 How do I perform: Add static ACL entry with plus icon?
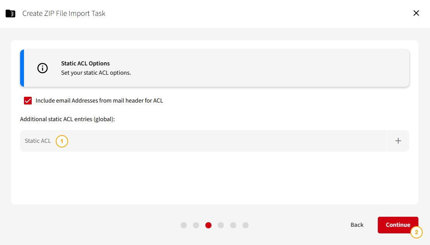(398, 141)
